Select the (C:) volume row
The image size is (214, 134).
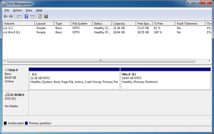coord(107,28)
